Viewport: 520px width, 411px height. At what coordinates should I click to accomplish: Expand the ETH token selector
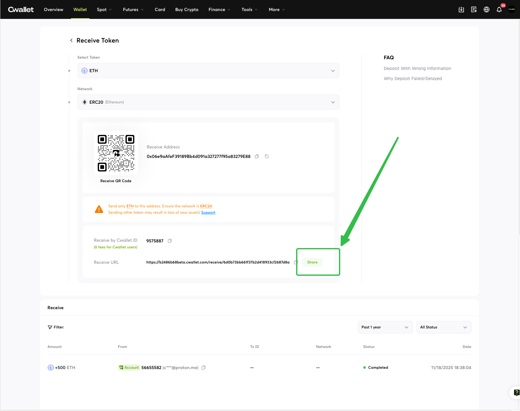(x=208, y=71)
